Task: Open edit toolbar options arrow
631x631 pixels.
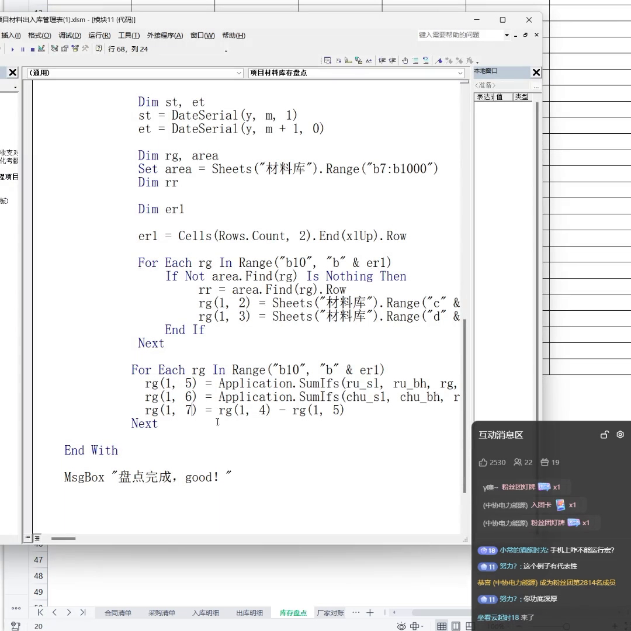Action: pyautogui.click(x=477, y=62)
